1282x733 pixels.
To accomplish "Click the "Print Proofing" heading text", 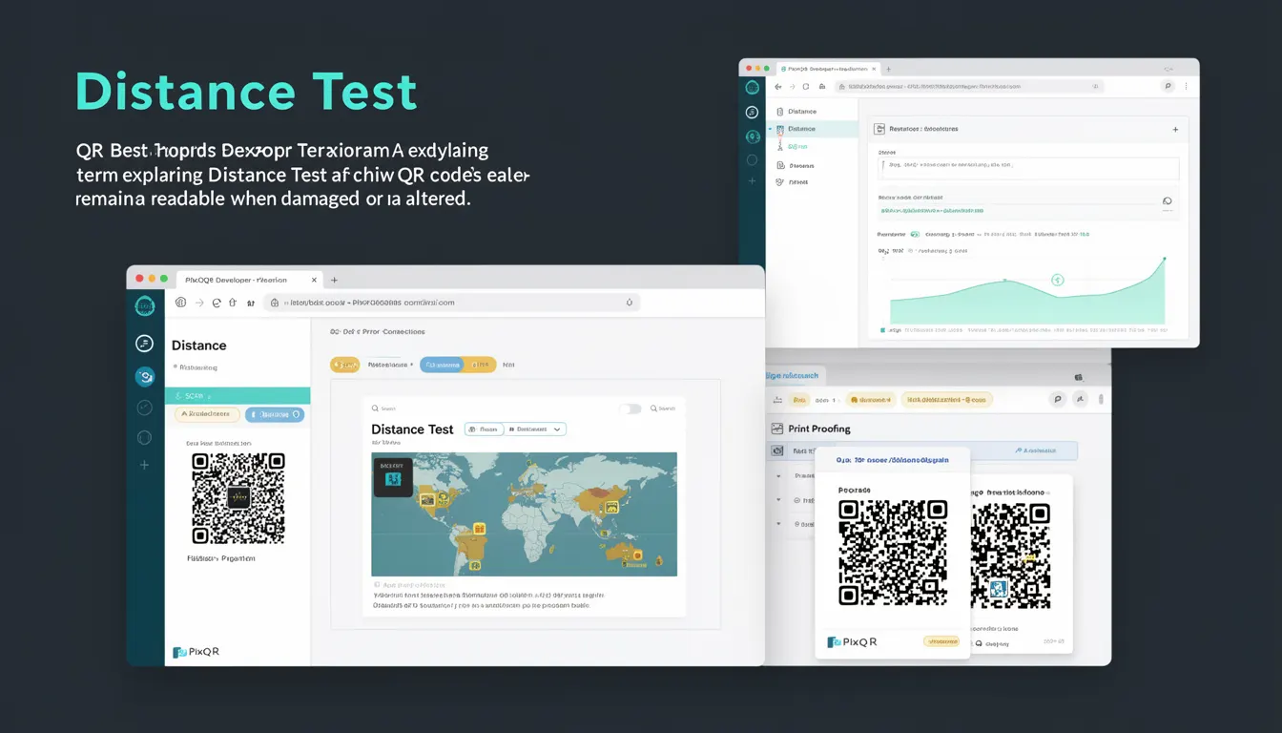I will [x=819, y=429].
